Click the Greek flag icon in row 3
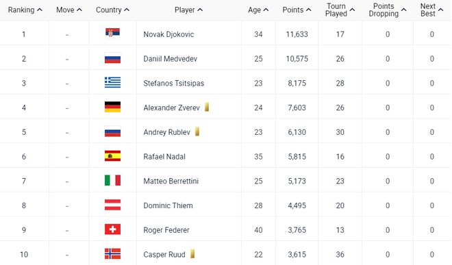Viewport: 452px width, 265px height. (112, 82)
